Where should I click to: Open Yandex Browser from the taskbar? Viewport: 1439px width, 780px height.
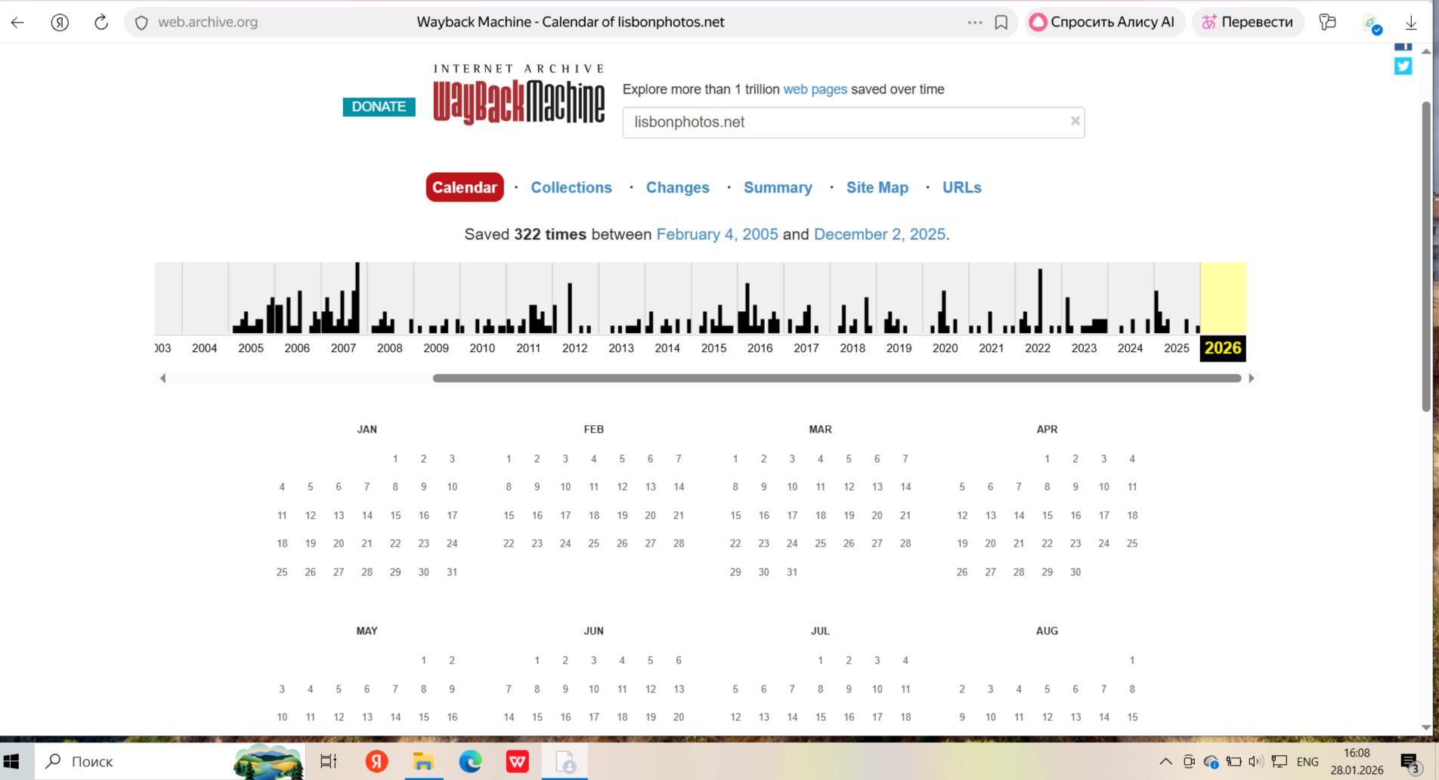[x=376, y=761]
